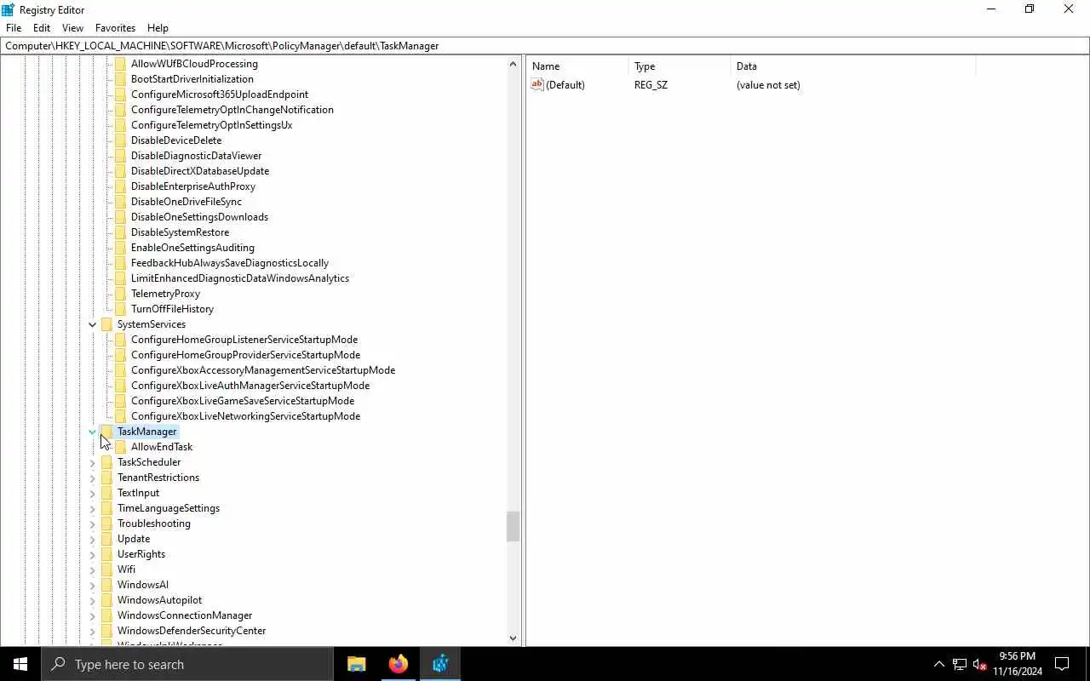Open File Explorer from the taskbar

click(356, 664)
